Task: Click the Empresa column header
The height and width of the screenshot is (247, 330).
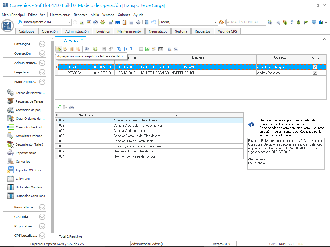Action: 198,57
